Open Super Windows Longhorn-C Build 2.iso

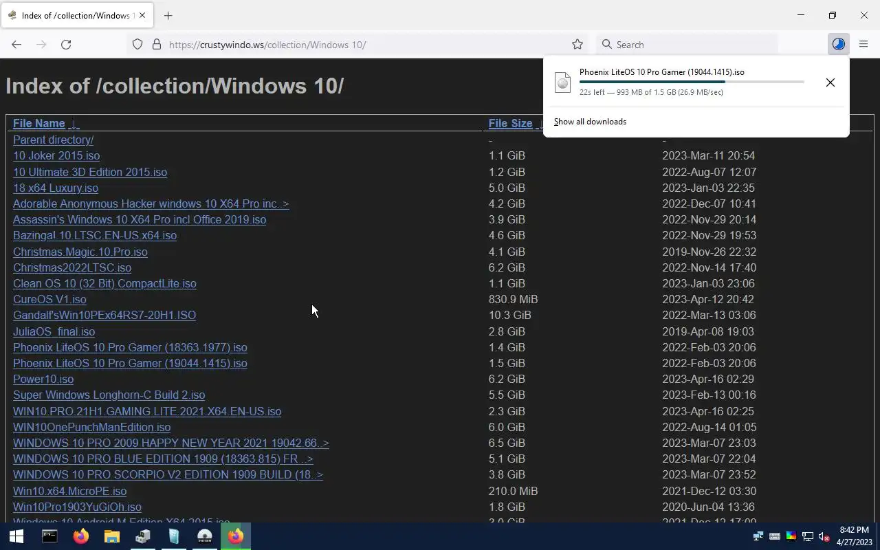pos(109,395)
